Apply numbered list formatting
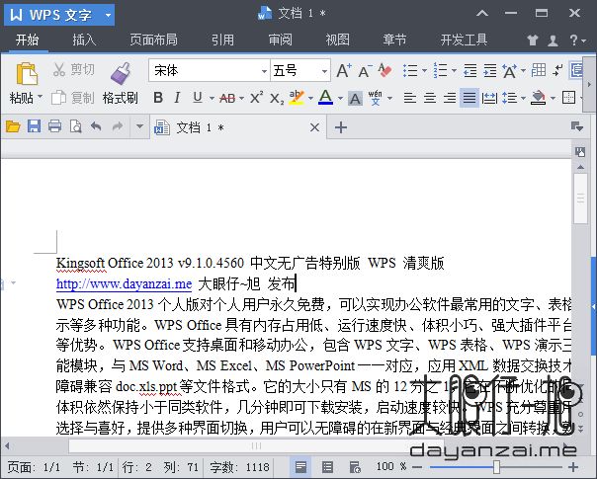 pyautogui.click(x=440, y=71)
